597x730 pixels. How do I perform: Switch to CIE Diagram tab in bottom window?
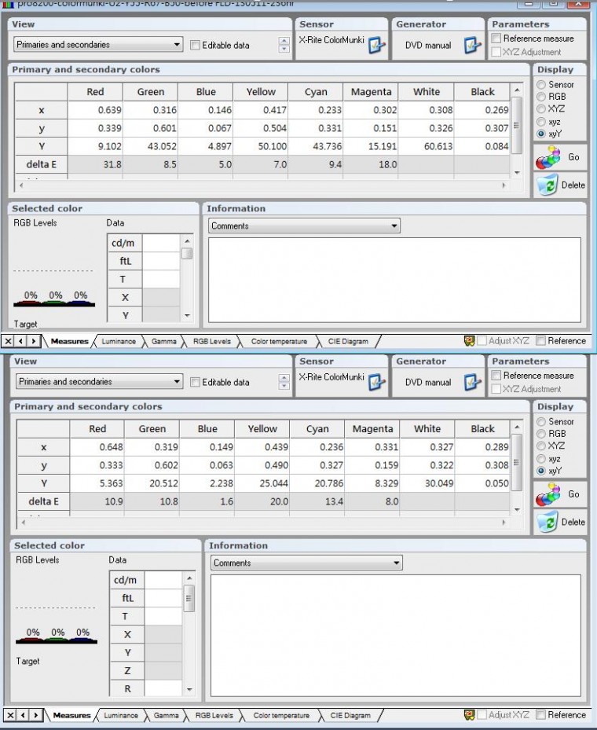pos(350,715)
